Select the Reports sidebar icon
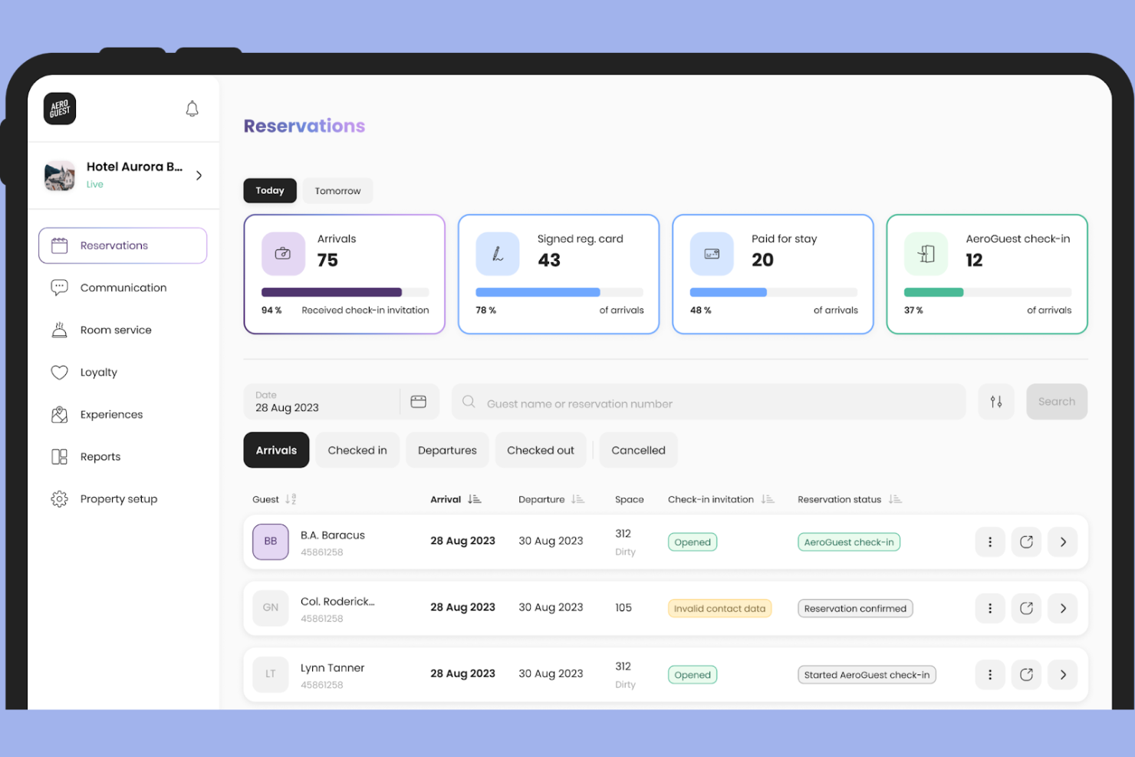Image resolution: width=1135 pixels, height=757 pixels. pyautogui.click(x=60, y=456)
